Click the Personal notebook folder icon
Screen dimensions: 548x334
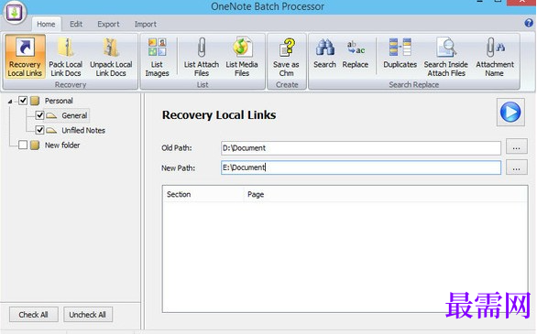[x=35, y=101]
